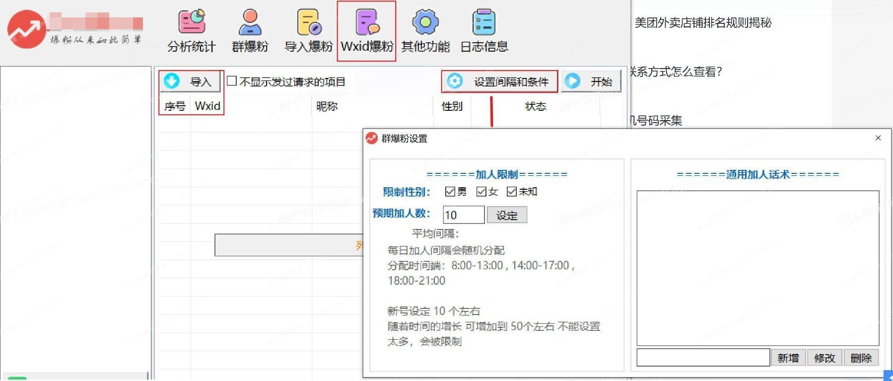The image size is (893, 381).
Task: Open the 日志信息 log tool
Action: tap(484, 31)
